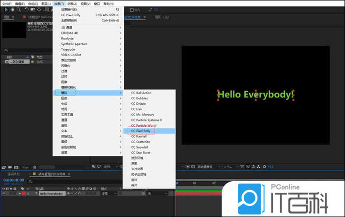345x217 pixels.
Task: Select the Hand tool in toolbar
Action: point(12,9)
